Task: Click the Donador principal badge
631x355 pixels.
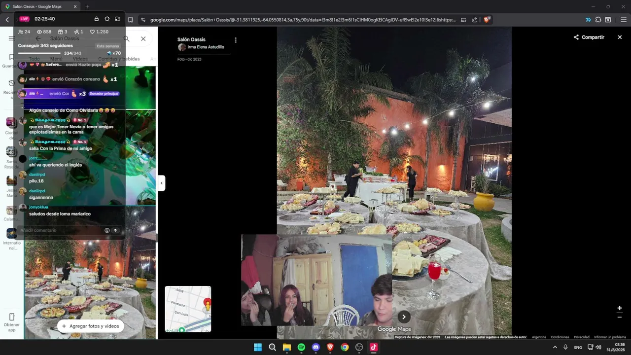Action: (x=104, y=94)
